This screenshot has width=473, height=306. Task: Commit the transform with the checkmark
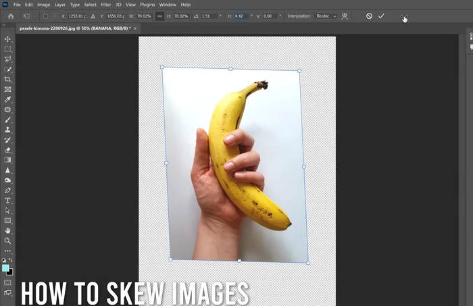[381, 16]
